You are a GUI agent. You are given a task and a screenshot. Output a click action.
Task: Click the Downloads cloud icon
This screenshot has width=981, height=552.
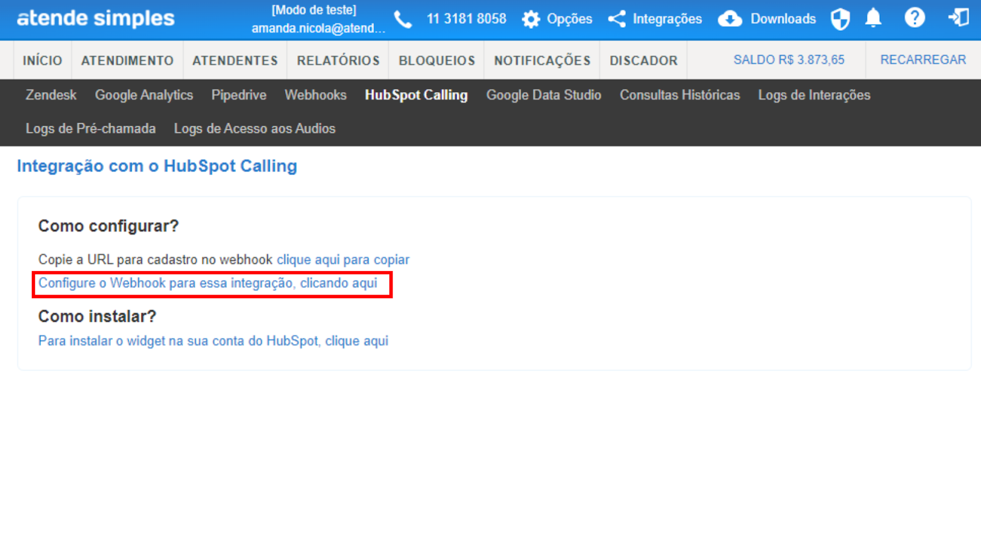730,19
